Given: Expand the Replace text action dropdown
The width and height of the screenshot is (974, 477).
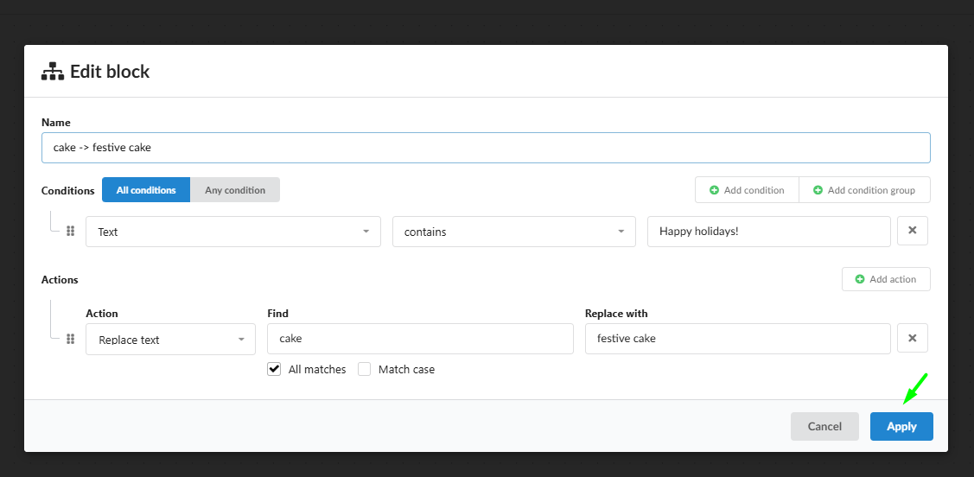Looking at the screenshot, I should point(170,340).
